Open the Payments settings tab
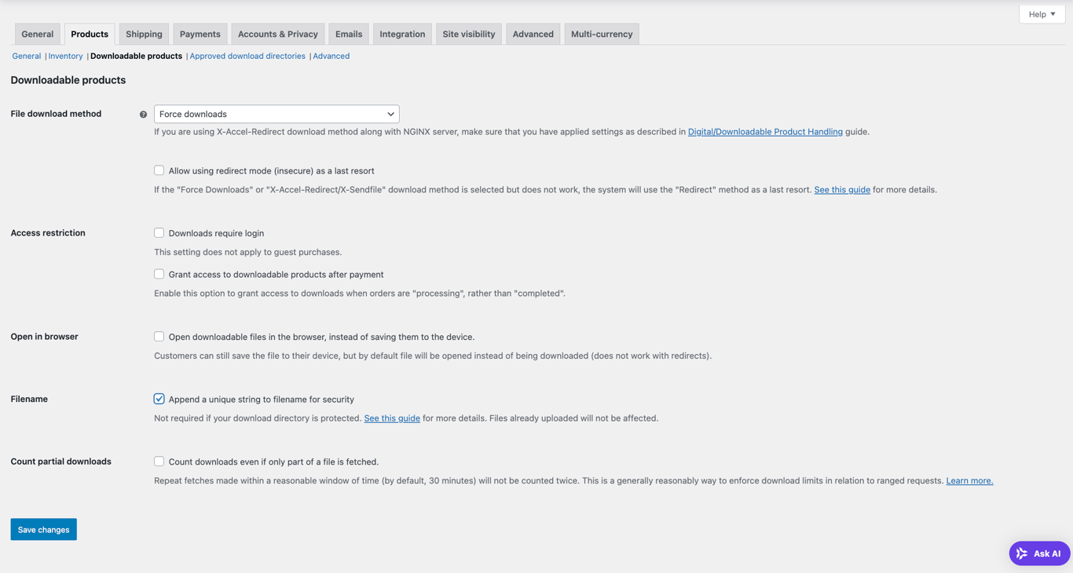Image resolution: width=1073 pixels, height=573 pixels. [x=200, y=33]
